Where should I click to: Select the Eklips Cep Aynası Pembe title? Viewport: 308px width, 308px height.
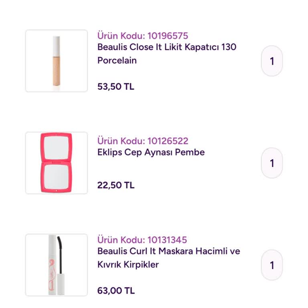click(151, 152)
